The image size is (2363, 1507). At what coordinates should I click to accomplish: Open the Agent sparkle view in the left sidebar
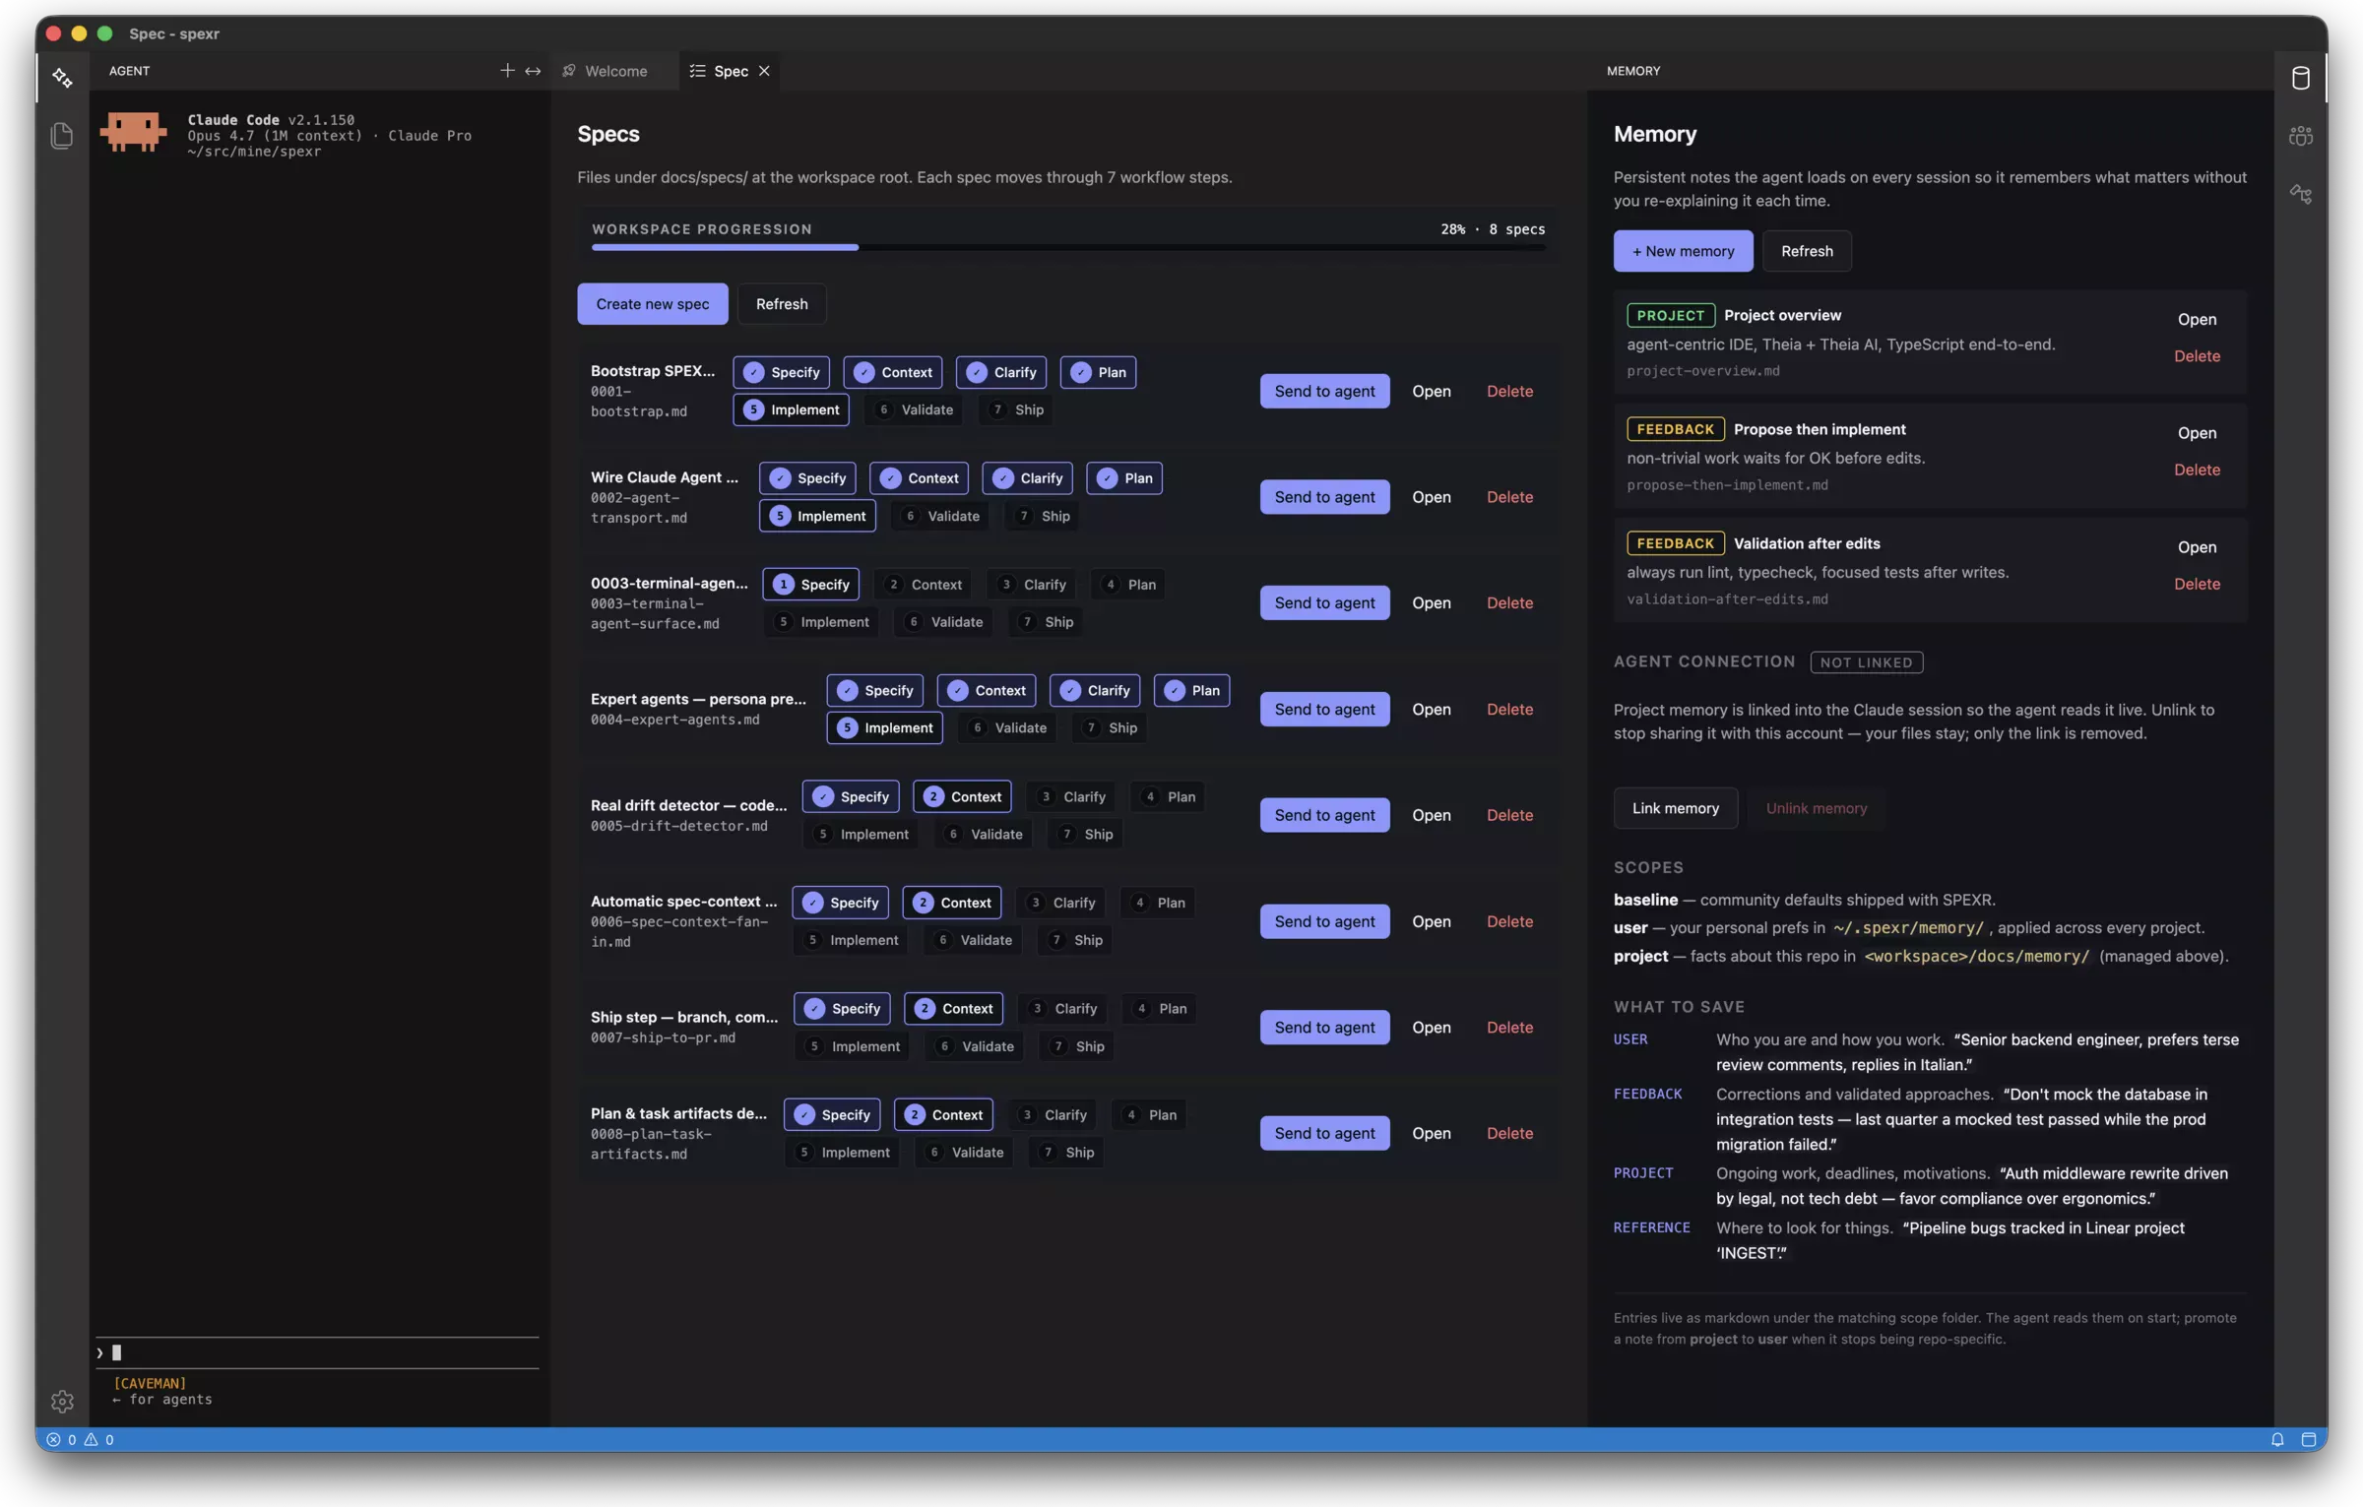pyautogui.click(x=62, y=78)
